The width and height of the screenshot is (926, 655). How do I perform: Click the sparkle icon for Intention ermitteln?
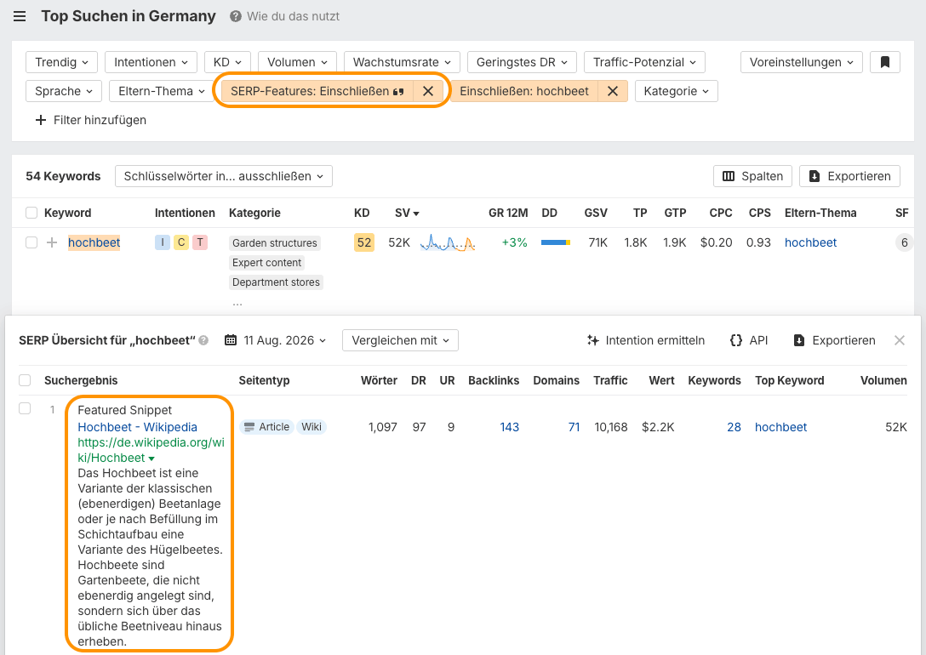tap(593, 340)
